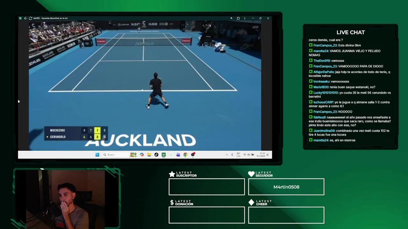Click the star icon by Latest Suscriptor
The height and width of the screenshot is (229, 408).
[x=172, y=174]
